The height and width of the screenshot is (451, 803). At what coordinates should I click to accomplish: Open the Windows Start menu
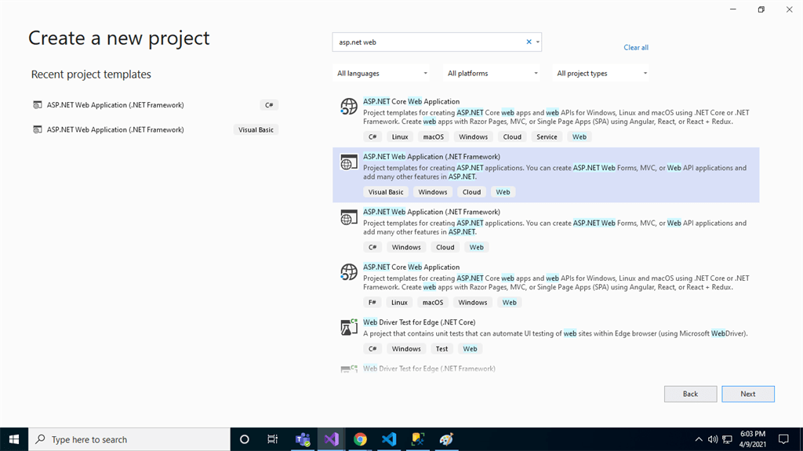tap(14, 439)
